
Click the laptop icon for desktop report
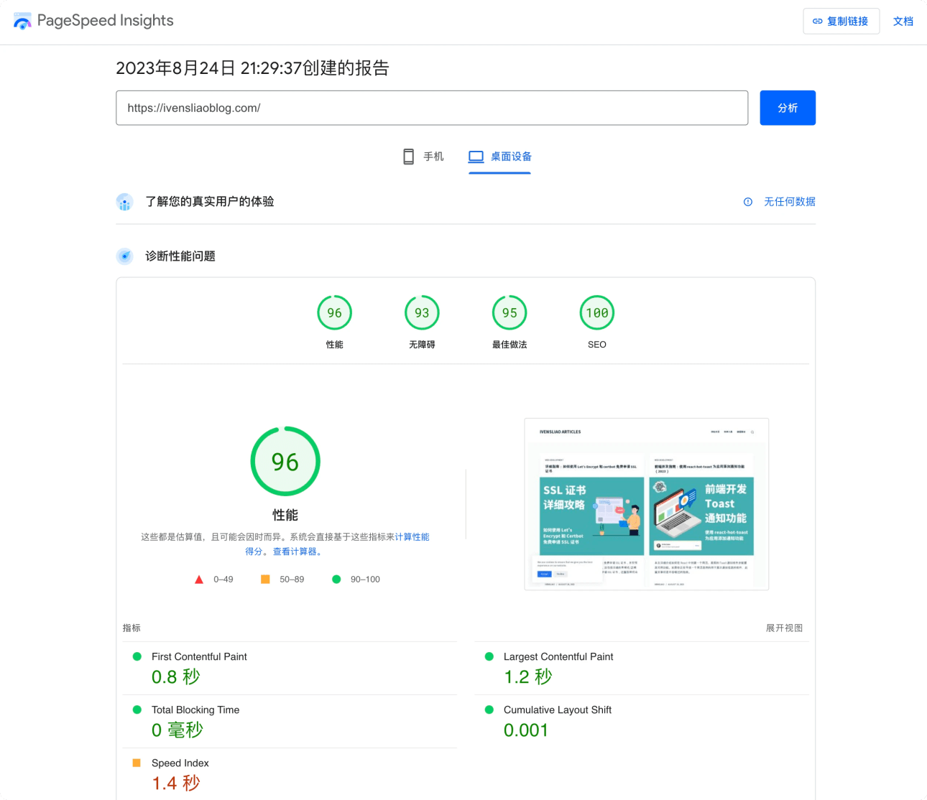coord(476,157)
